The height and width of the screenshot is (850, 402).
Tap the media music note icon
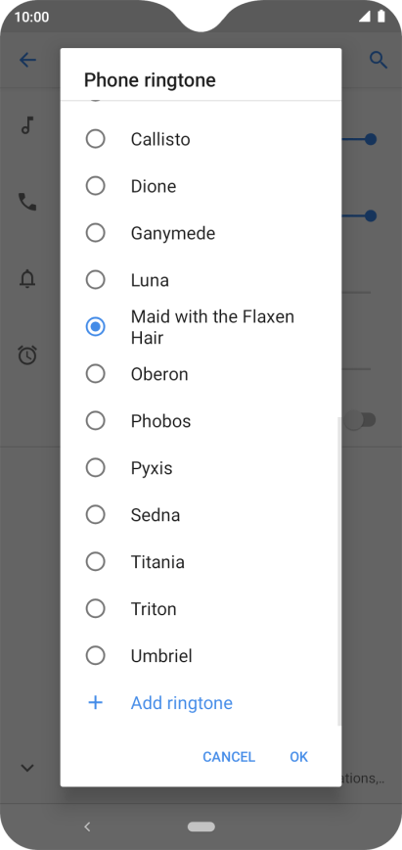click(27, 125)
